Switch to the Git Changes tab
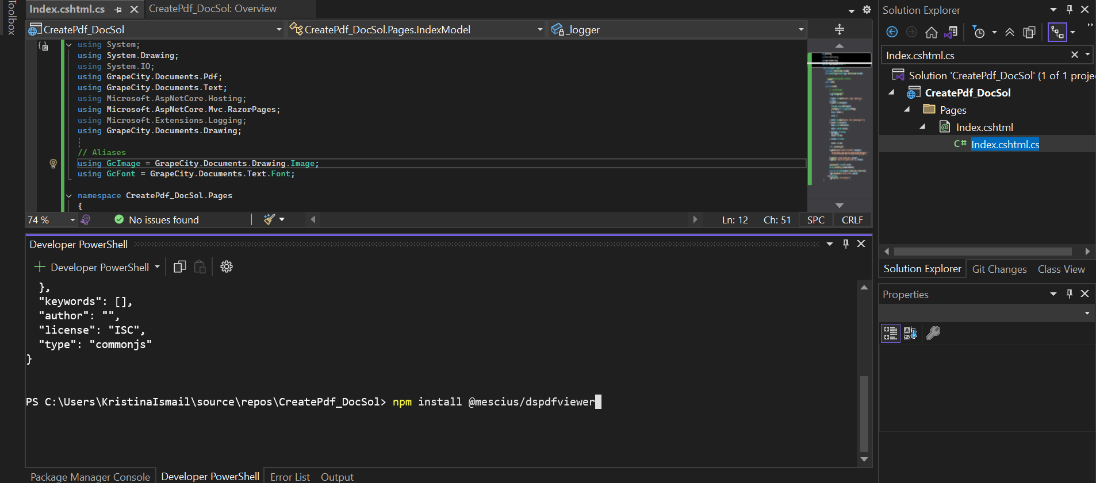 [x=999, y=269]
